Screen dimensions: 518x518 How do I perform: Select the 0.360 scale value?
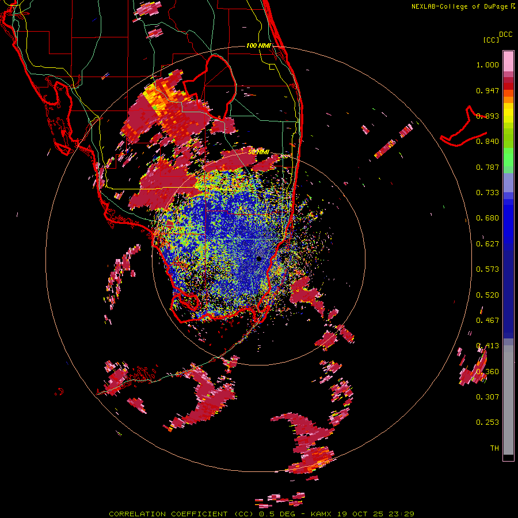487,372
